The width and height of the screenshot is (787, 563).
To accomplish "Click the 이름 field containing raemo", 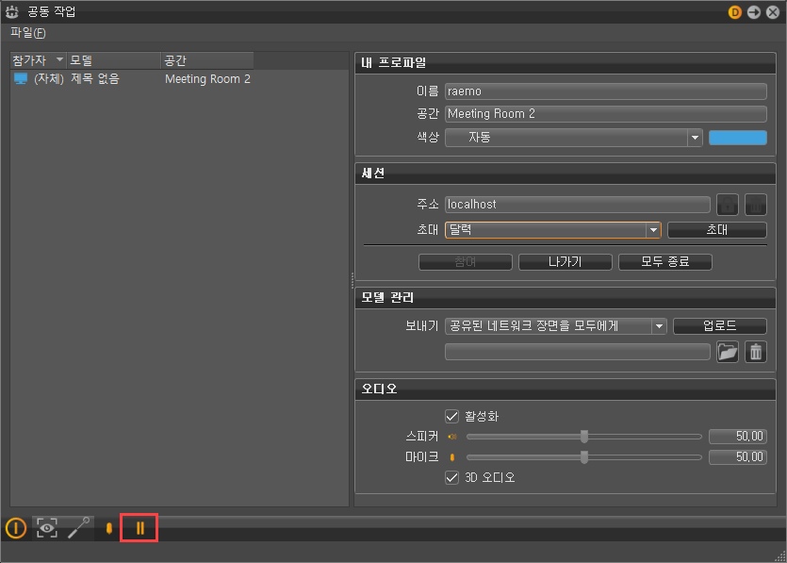I will pyautogui.click(x=606, y=91).
